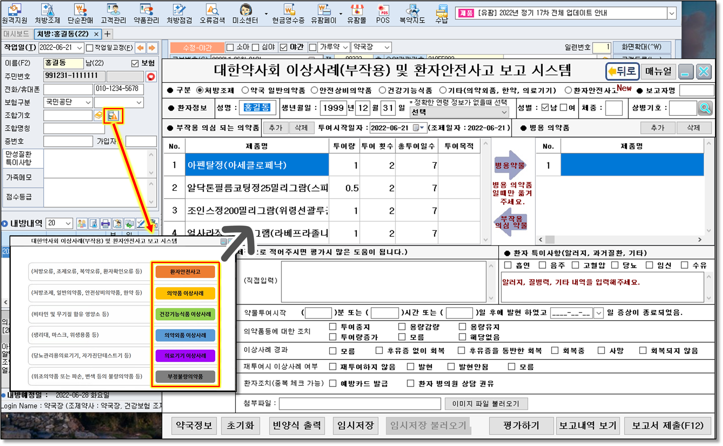Open the 복약지도 toolbar icon
This screenshot has width=723, height=446.
click(x=412, y=13)
